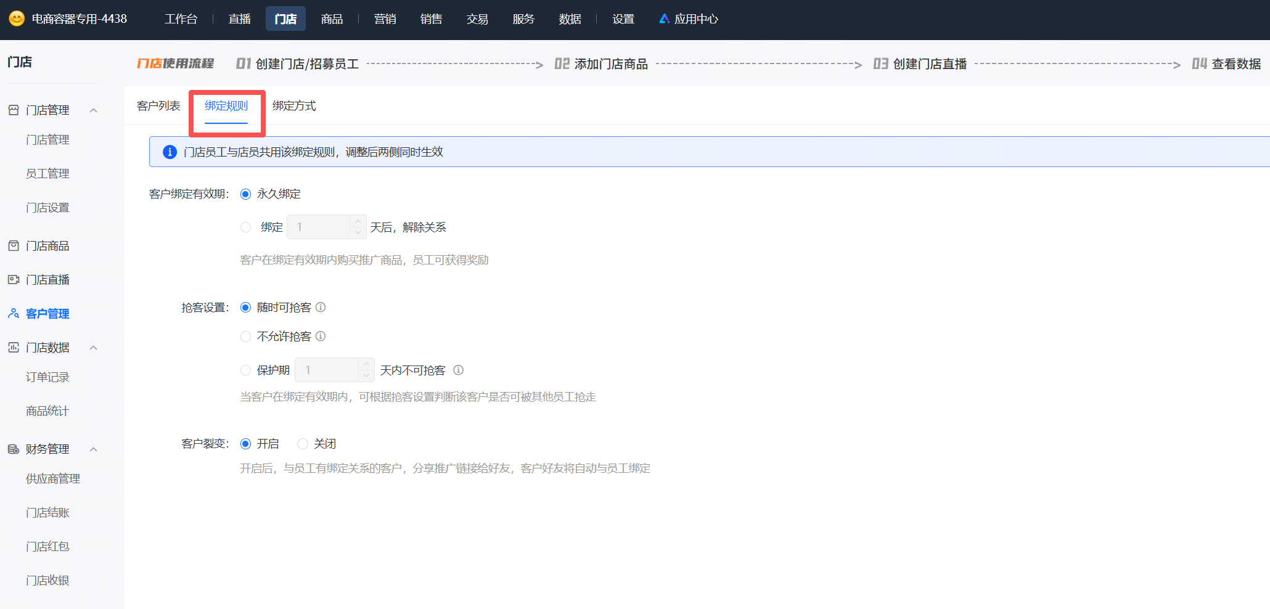
Task: Open 供应商管理 in sidebar
Action: [x=53, y=479]
